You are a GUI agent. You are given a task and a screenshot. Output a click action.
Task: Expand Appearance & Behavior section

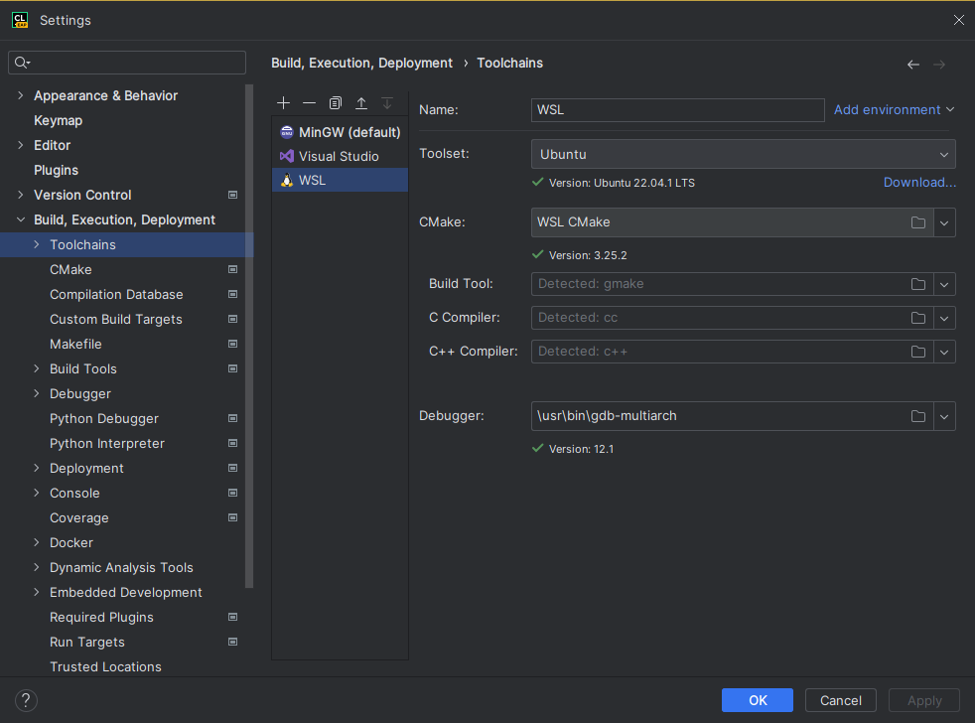(21, 95)
